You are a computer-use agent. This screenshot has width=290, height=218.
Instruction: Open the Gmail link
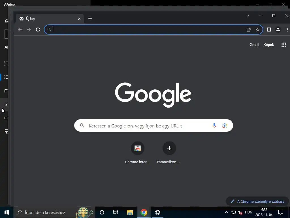(254, 45)
